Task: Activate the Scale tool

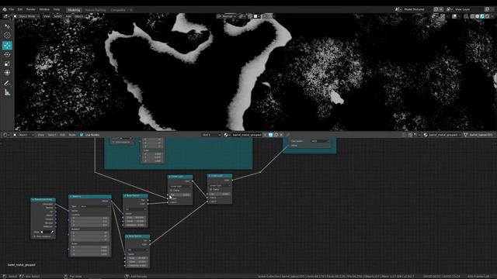Action: pos(7,64)
